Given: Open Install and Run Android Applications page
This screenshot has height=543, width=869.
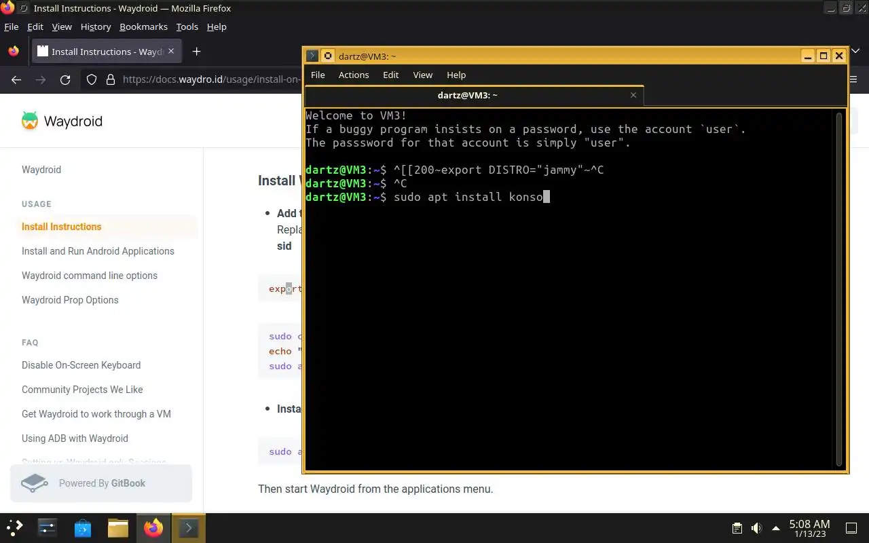Looking at the screenshot, I should pyautogui.click(x=98, y=251).
